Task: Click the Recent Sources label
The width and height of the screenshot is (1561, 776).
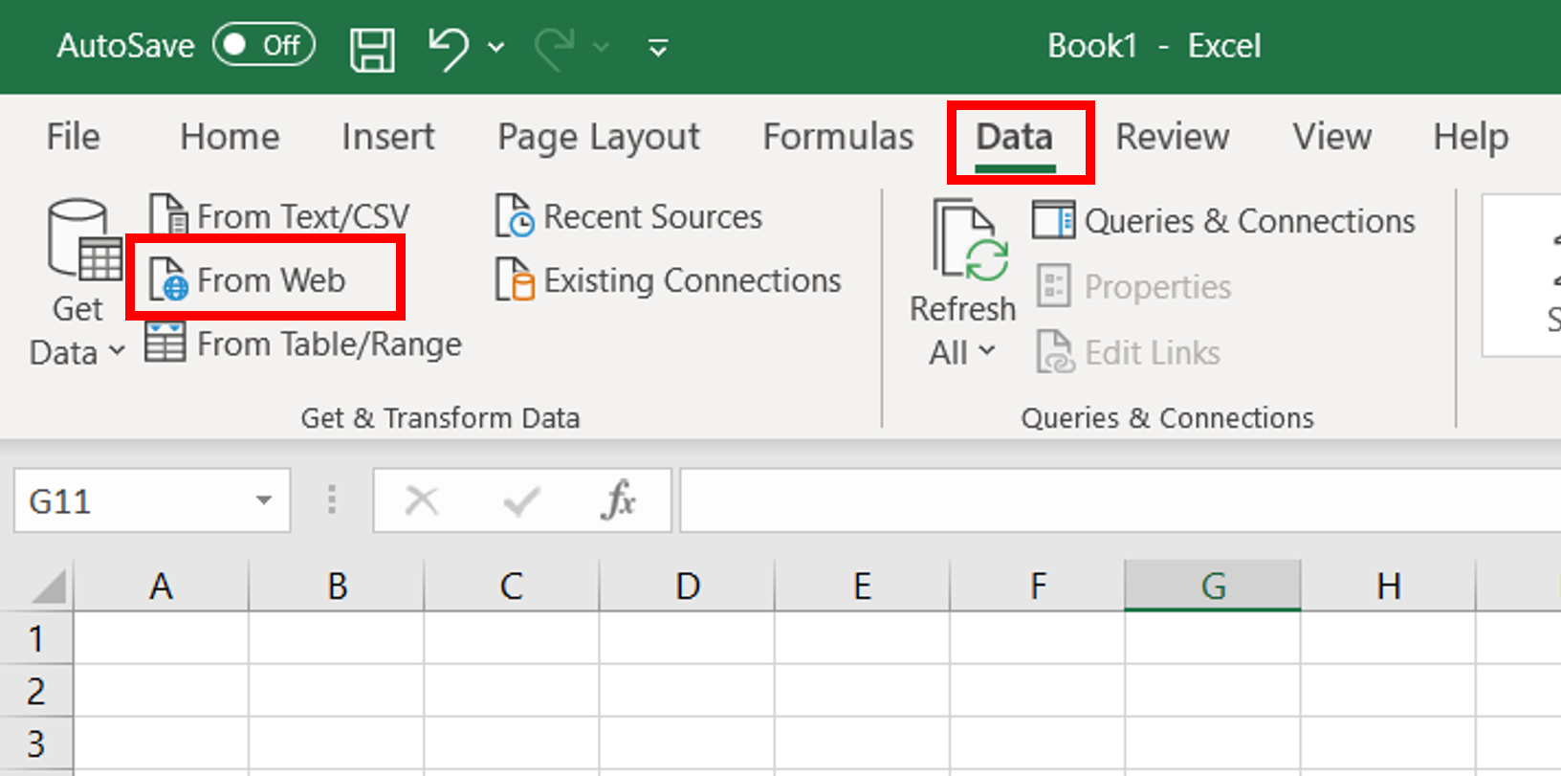Action: pos(653,217)
